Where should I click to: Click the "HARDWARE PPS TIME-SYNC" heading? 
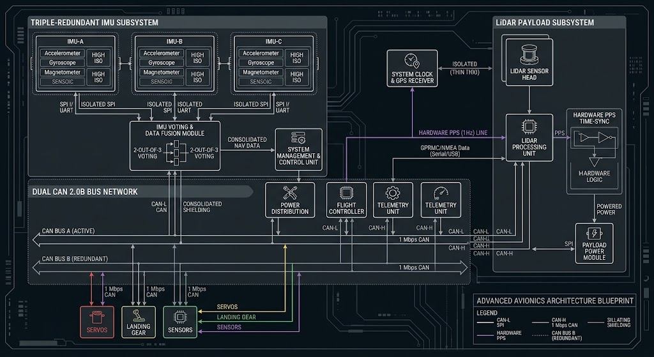(594, 118)
